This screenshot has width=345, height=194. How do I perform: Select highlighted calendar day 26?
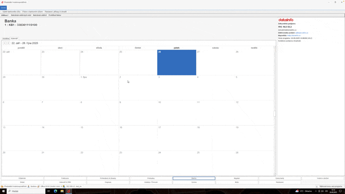point(176,63)
